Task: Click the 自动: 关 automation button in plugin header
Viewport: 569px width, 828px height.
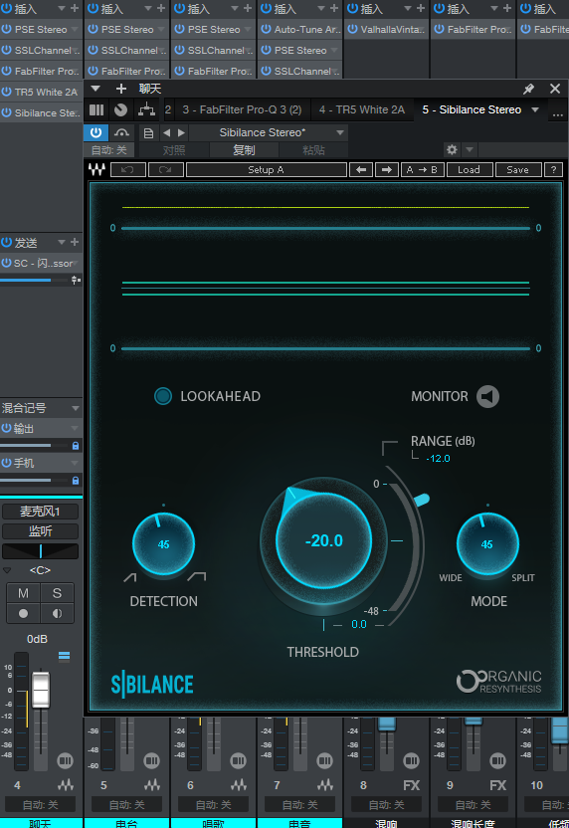Action: click(x=108, y=150)
